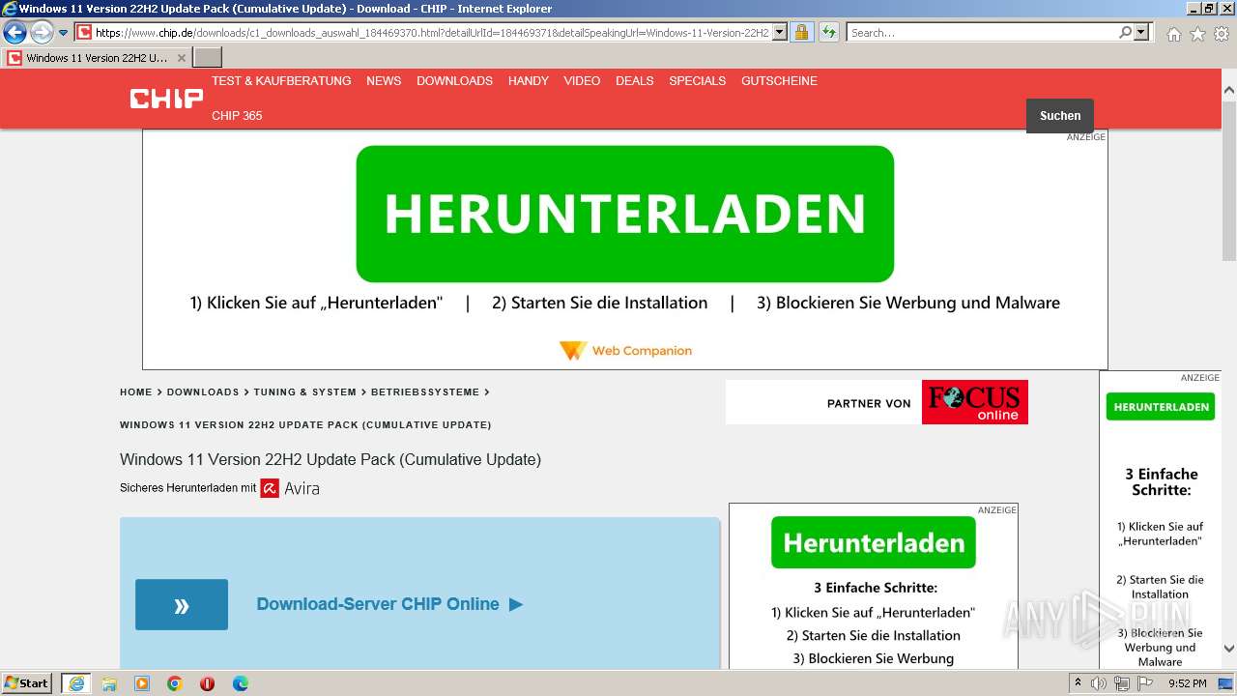Click the FOCUS online partner logo

[x=975, y=402]
